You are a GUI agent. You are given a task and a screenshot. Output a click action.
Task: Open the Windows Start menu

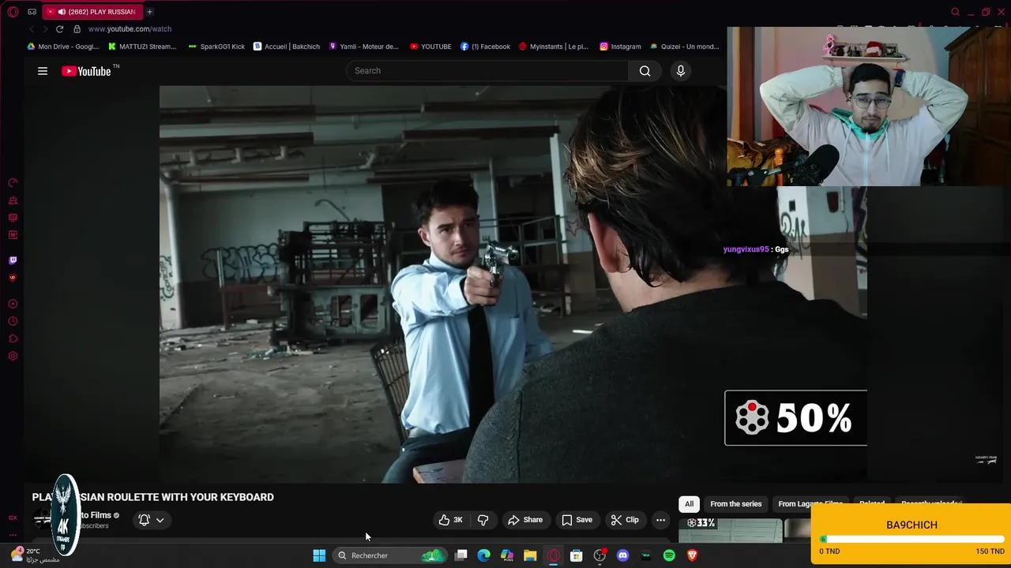point(319,555)
